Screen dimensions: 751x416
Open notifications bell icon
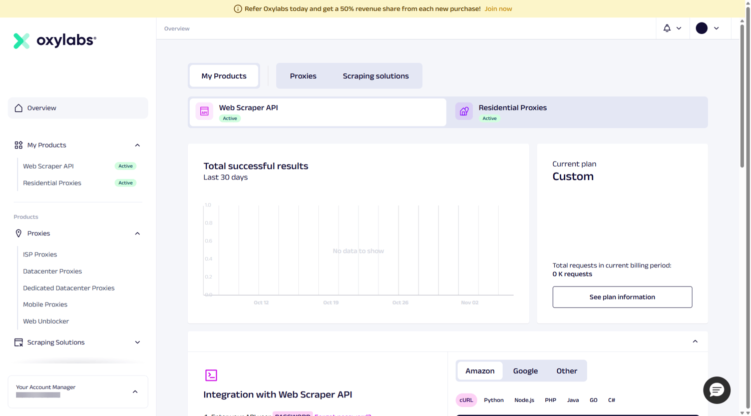[x=667, y=28]
